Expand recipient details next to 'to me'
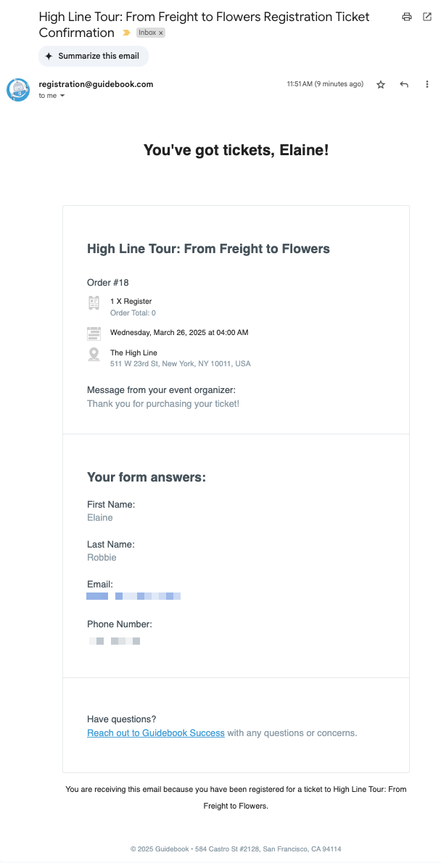Viewport: 441px width, 863px height. 62,96
